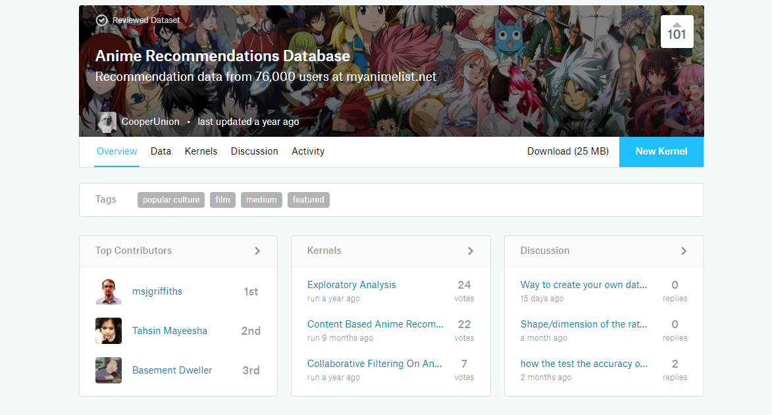
Task: Open the CooperUnion owner link
Action: (x=150, y=122)
